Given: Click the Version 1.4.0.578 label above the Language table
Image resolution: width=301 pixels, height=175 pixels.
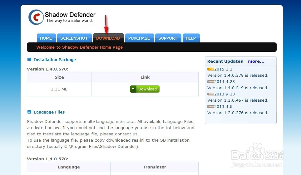Looking at the screenshot, I should tap(47, 159).
